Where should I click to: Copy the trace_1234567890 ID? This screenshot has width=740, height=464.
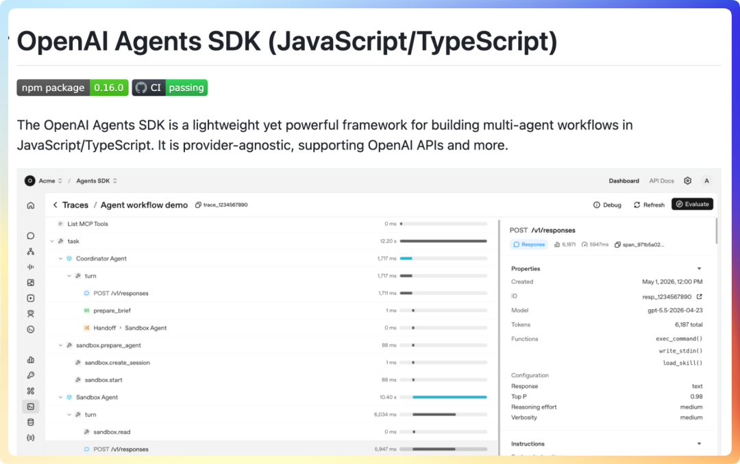(198, 205)
